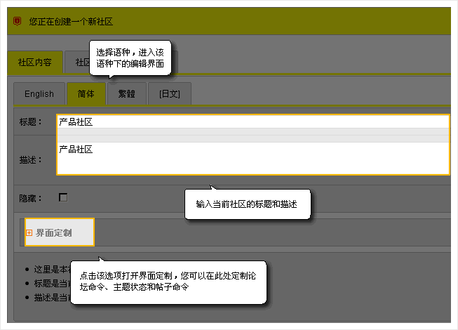
Task: Open the 繁體 language tab
Action: (x=126, y=93)
